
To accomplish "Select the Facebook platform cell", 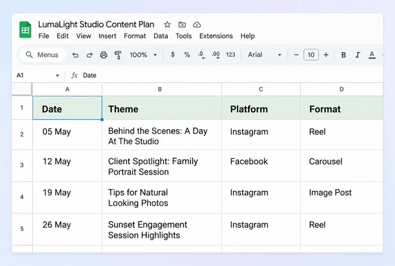I will tap(261, 165).
